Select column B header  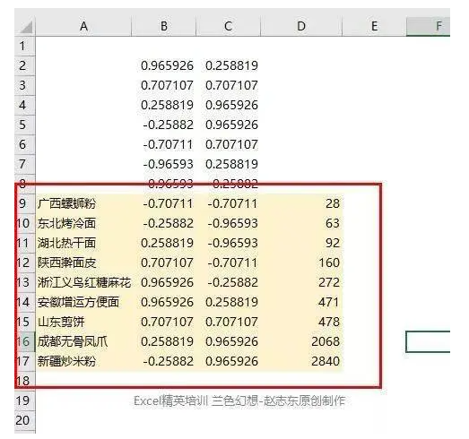pos(163,26)
